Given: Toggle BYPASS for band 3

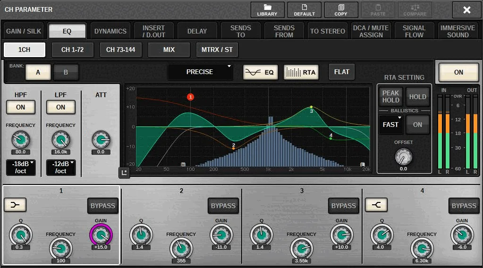Looking at the screenshot, I should [343, 206].
